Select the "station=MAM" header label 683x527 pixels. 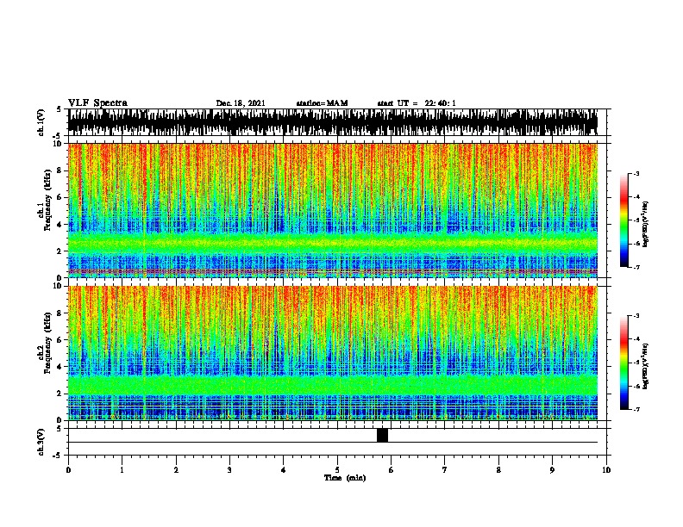(322, 103)
